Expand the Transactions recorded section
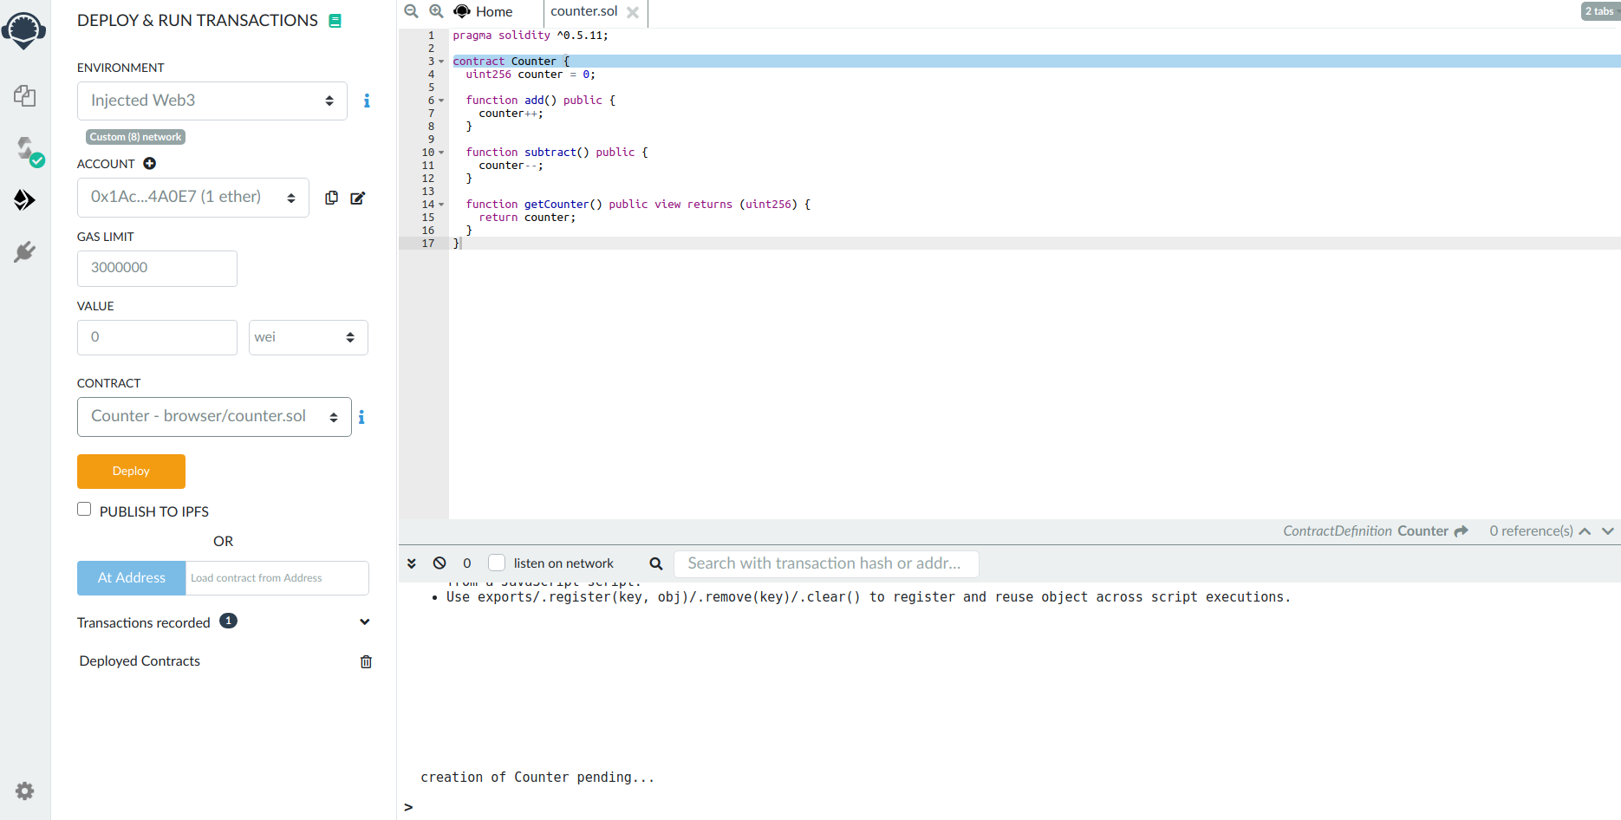The height and width of the screenshot is (820, 1621). coord(365,622)
